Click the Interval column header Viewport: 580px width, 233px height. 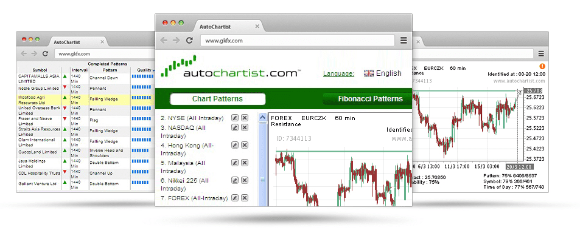[x=80, y=70]
